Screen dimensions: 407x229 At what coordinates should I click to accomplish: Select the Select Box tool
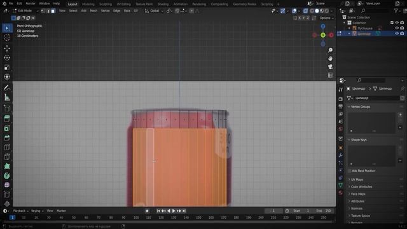[x=7, y=28]
